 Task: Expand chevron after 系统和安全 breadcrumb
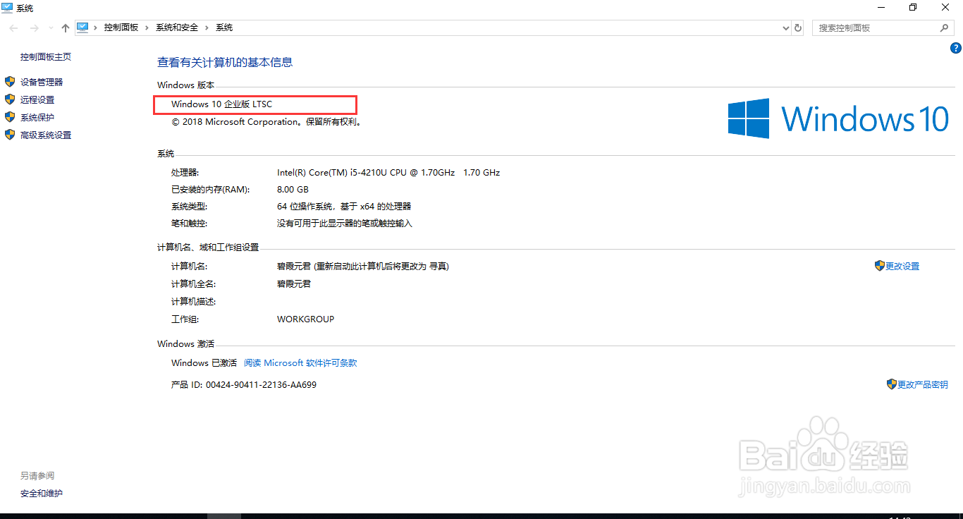[207, 28]
